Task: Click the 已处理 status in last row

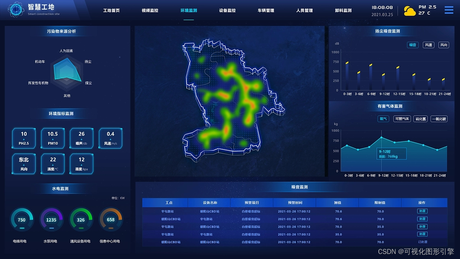Action: (422, 242)
